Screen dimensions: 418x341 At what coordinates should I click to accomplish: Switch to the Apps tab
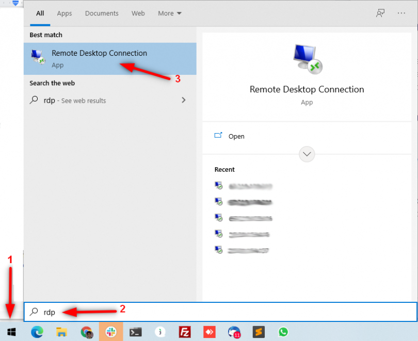click(x=65, y=13)
